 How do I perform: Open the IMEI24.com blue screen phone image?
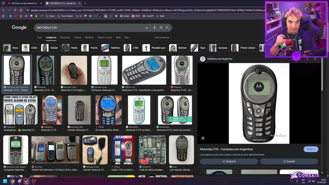144,70
